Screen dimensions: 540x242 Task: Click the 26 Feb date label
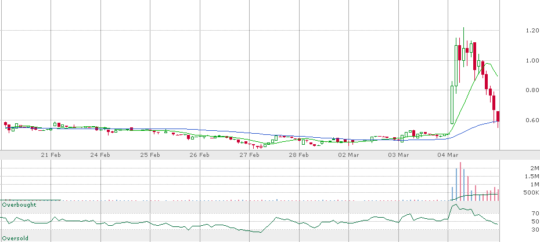pyautogui.click(x=200, y=155)
